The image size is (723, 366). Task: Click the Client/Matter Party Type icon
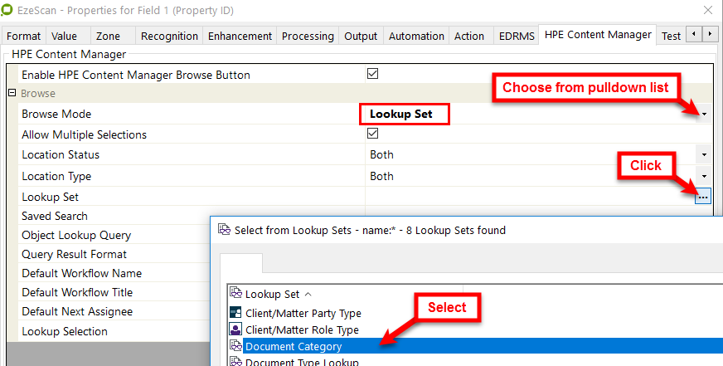pos(235,313)
